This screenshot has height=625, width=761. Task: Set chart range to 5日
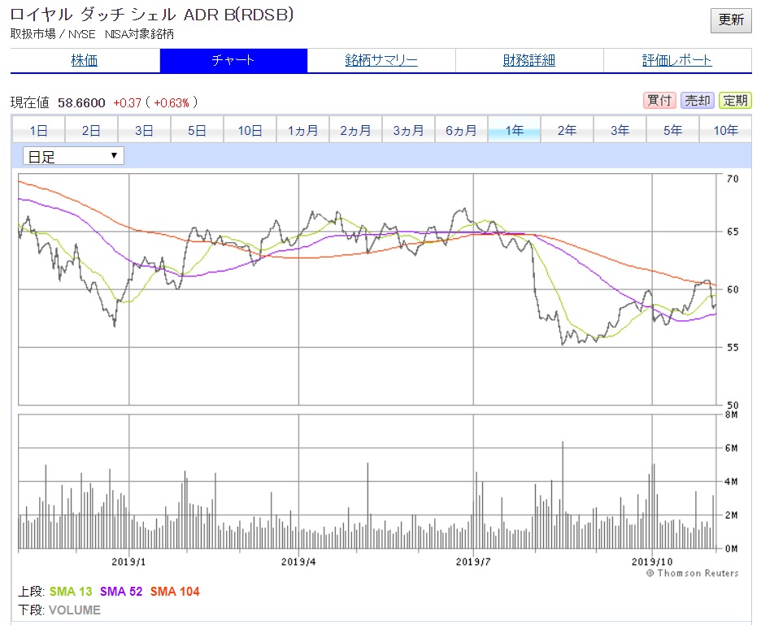pyautogui.click(x=197, y=130)
